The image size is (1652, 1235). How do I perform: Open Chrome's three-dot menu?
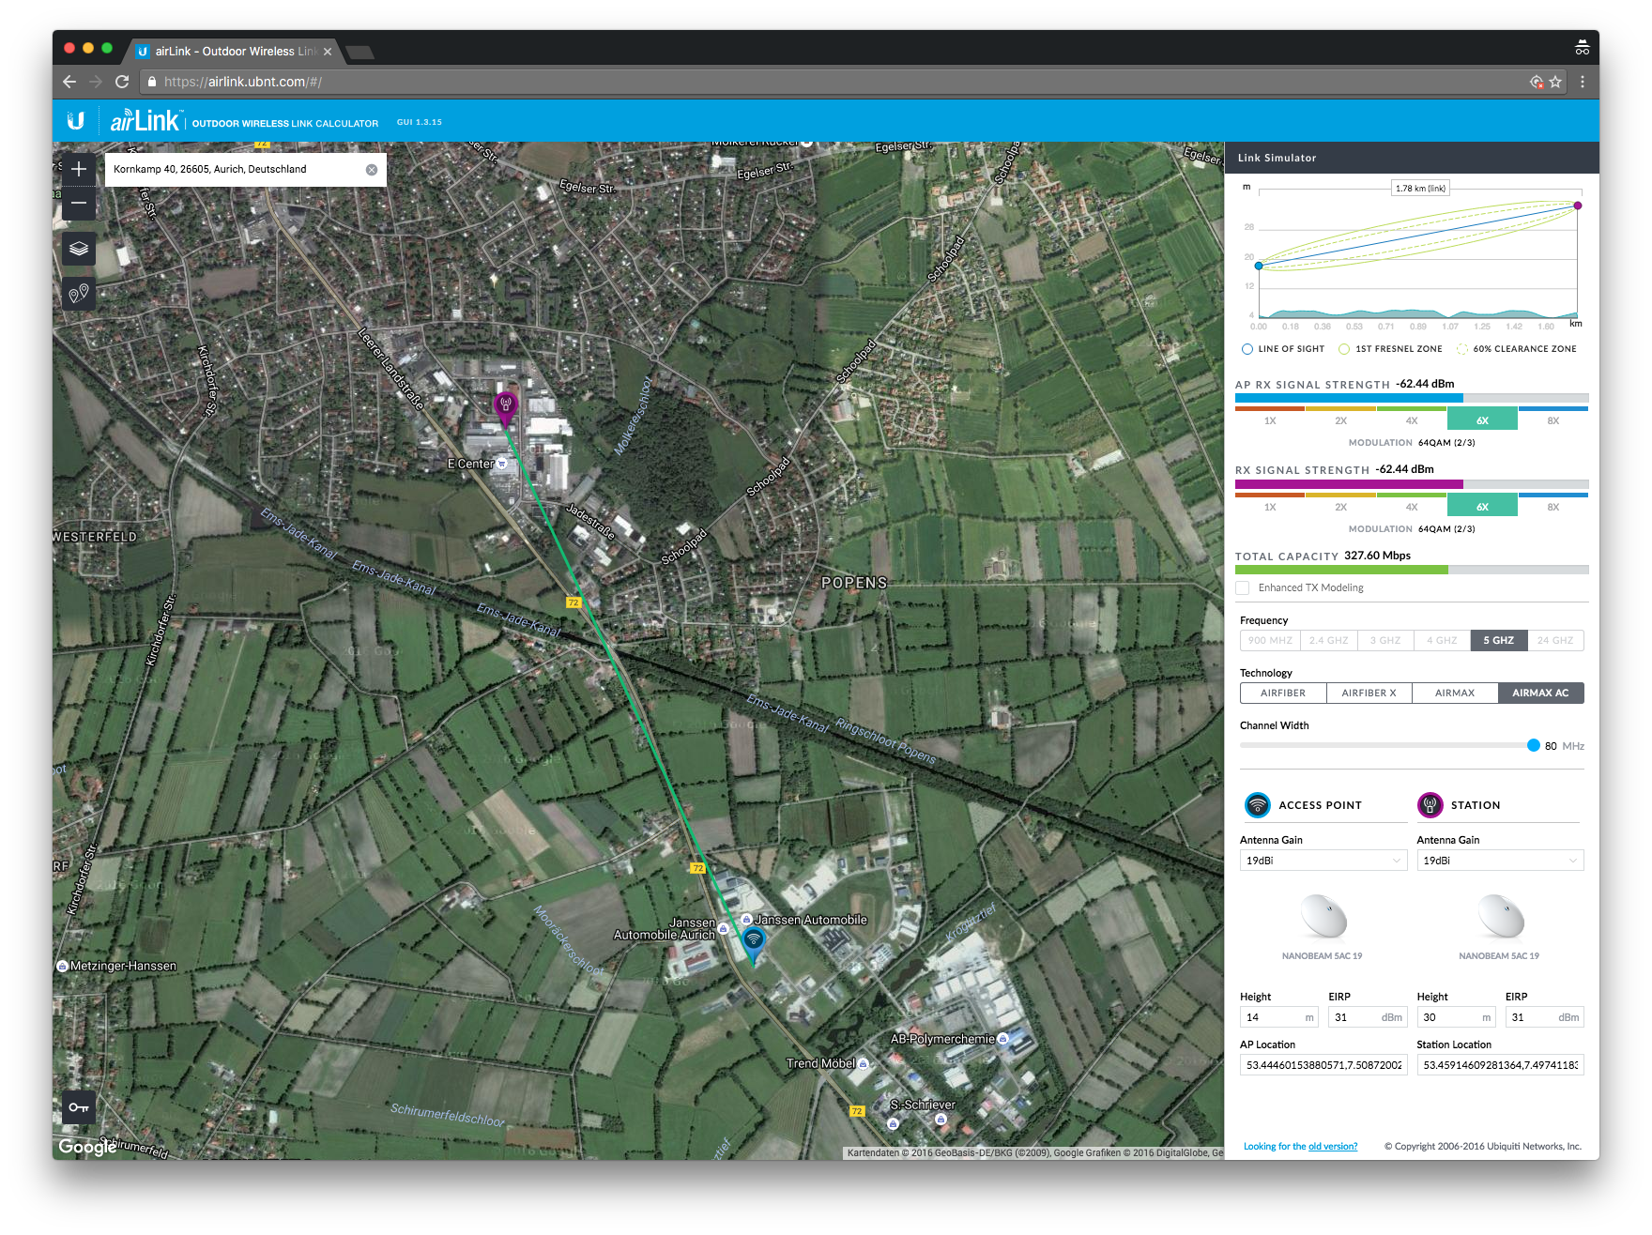(1583, 82)
